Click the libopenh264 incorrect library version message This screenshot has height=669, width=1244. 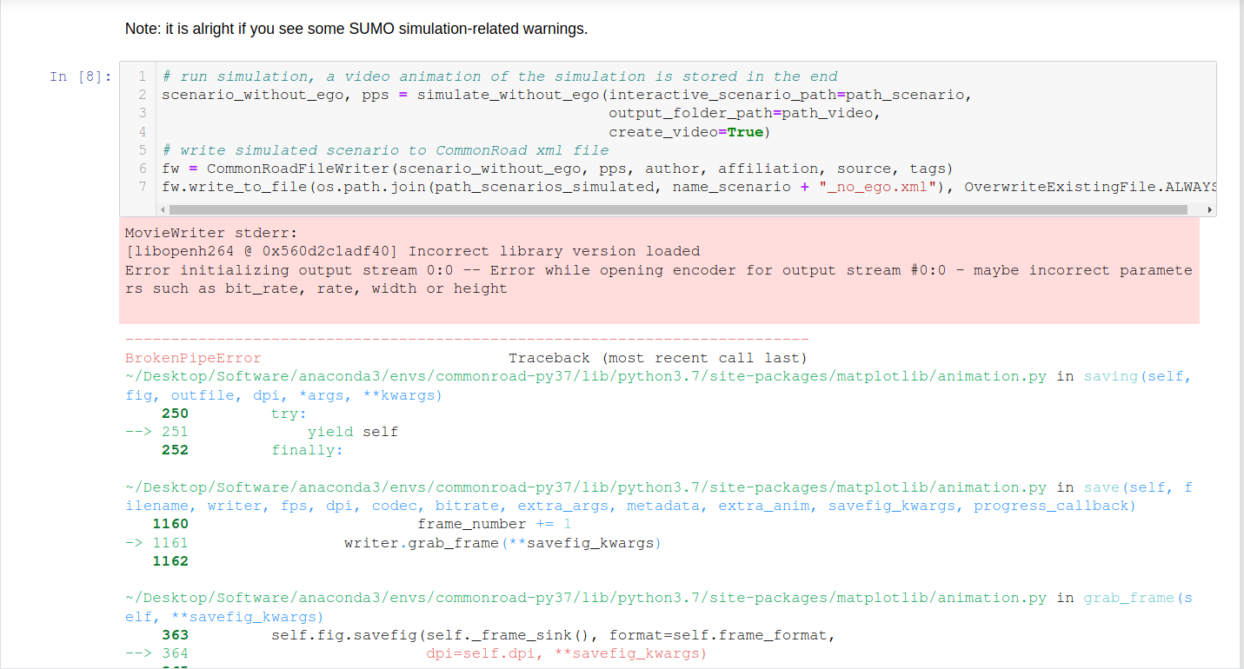point(412,251)
